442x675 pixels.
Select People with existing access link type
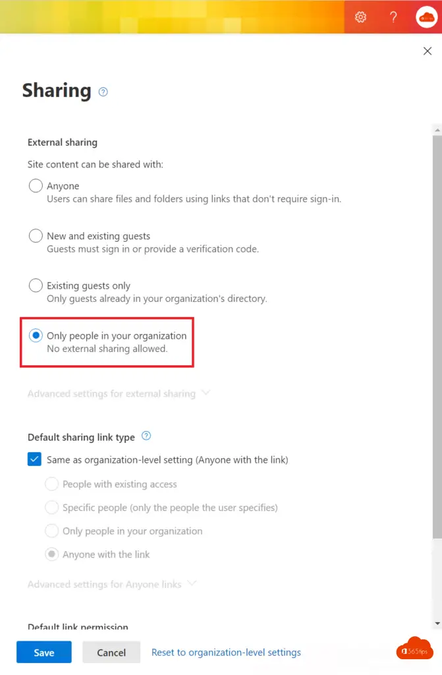51,484
